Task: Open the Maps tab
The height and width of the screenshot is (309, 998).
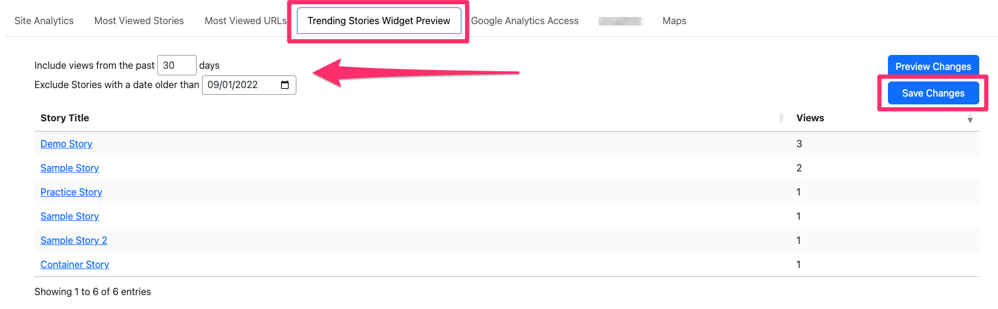Action: pyautogui.click(x=674, y=21)
